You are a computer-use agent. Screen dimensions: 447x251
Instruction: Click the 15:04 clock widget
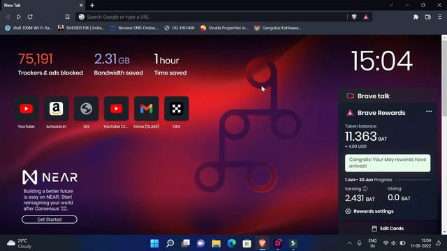pyautogui.click(x=382, y=61)
